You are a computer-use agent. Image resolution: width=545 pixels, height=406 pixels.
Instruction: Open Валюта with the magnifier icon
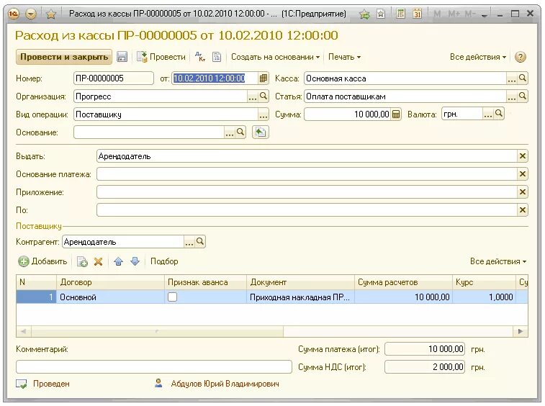499,114
